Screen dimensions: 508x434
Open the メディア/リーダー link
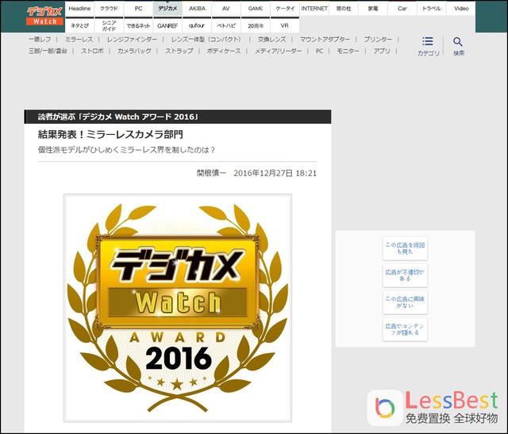pos(279,51)
